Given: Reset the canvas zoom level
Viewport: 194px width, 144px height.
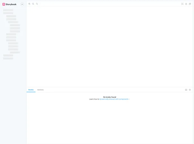Looking at the screenshot, I should click(x=37, y=4).
